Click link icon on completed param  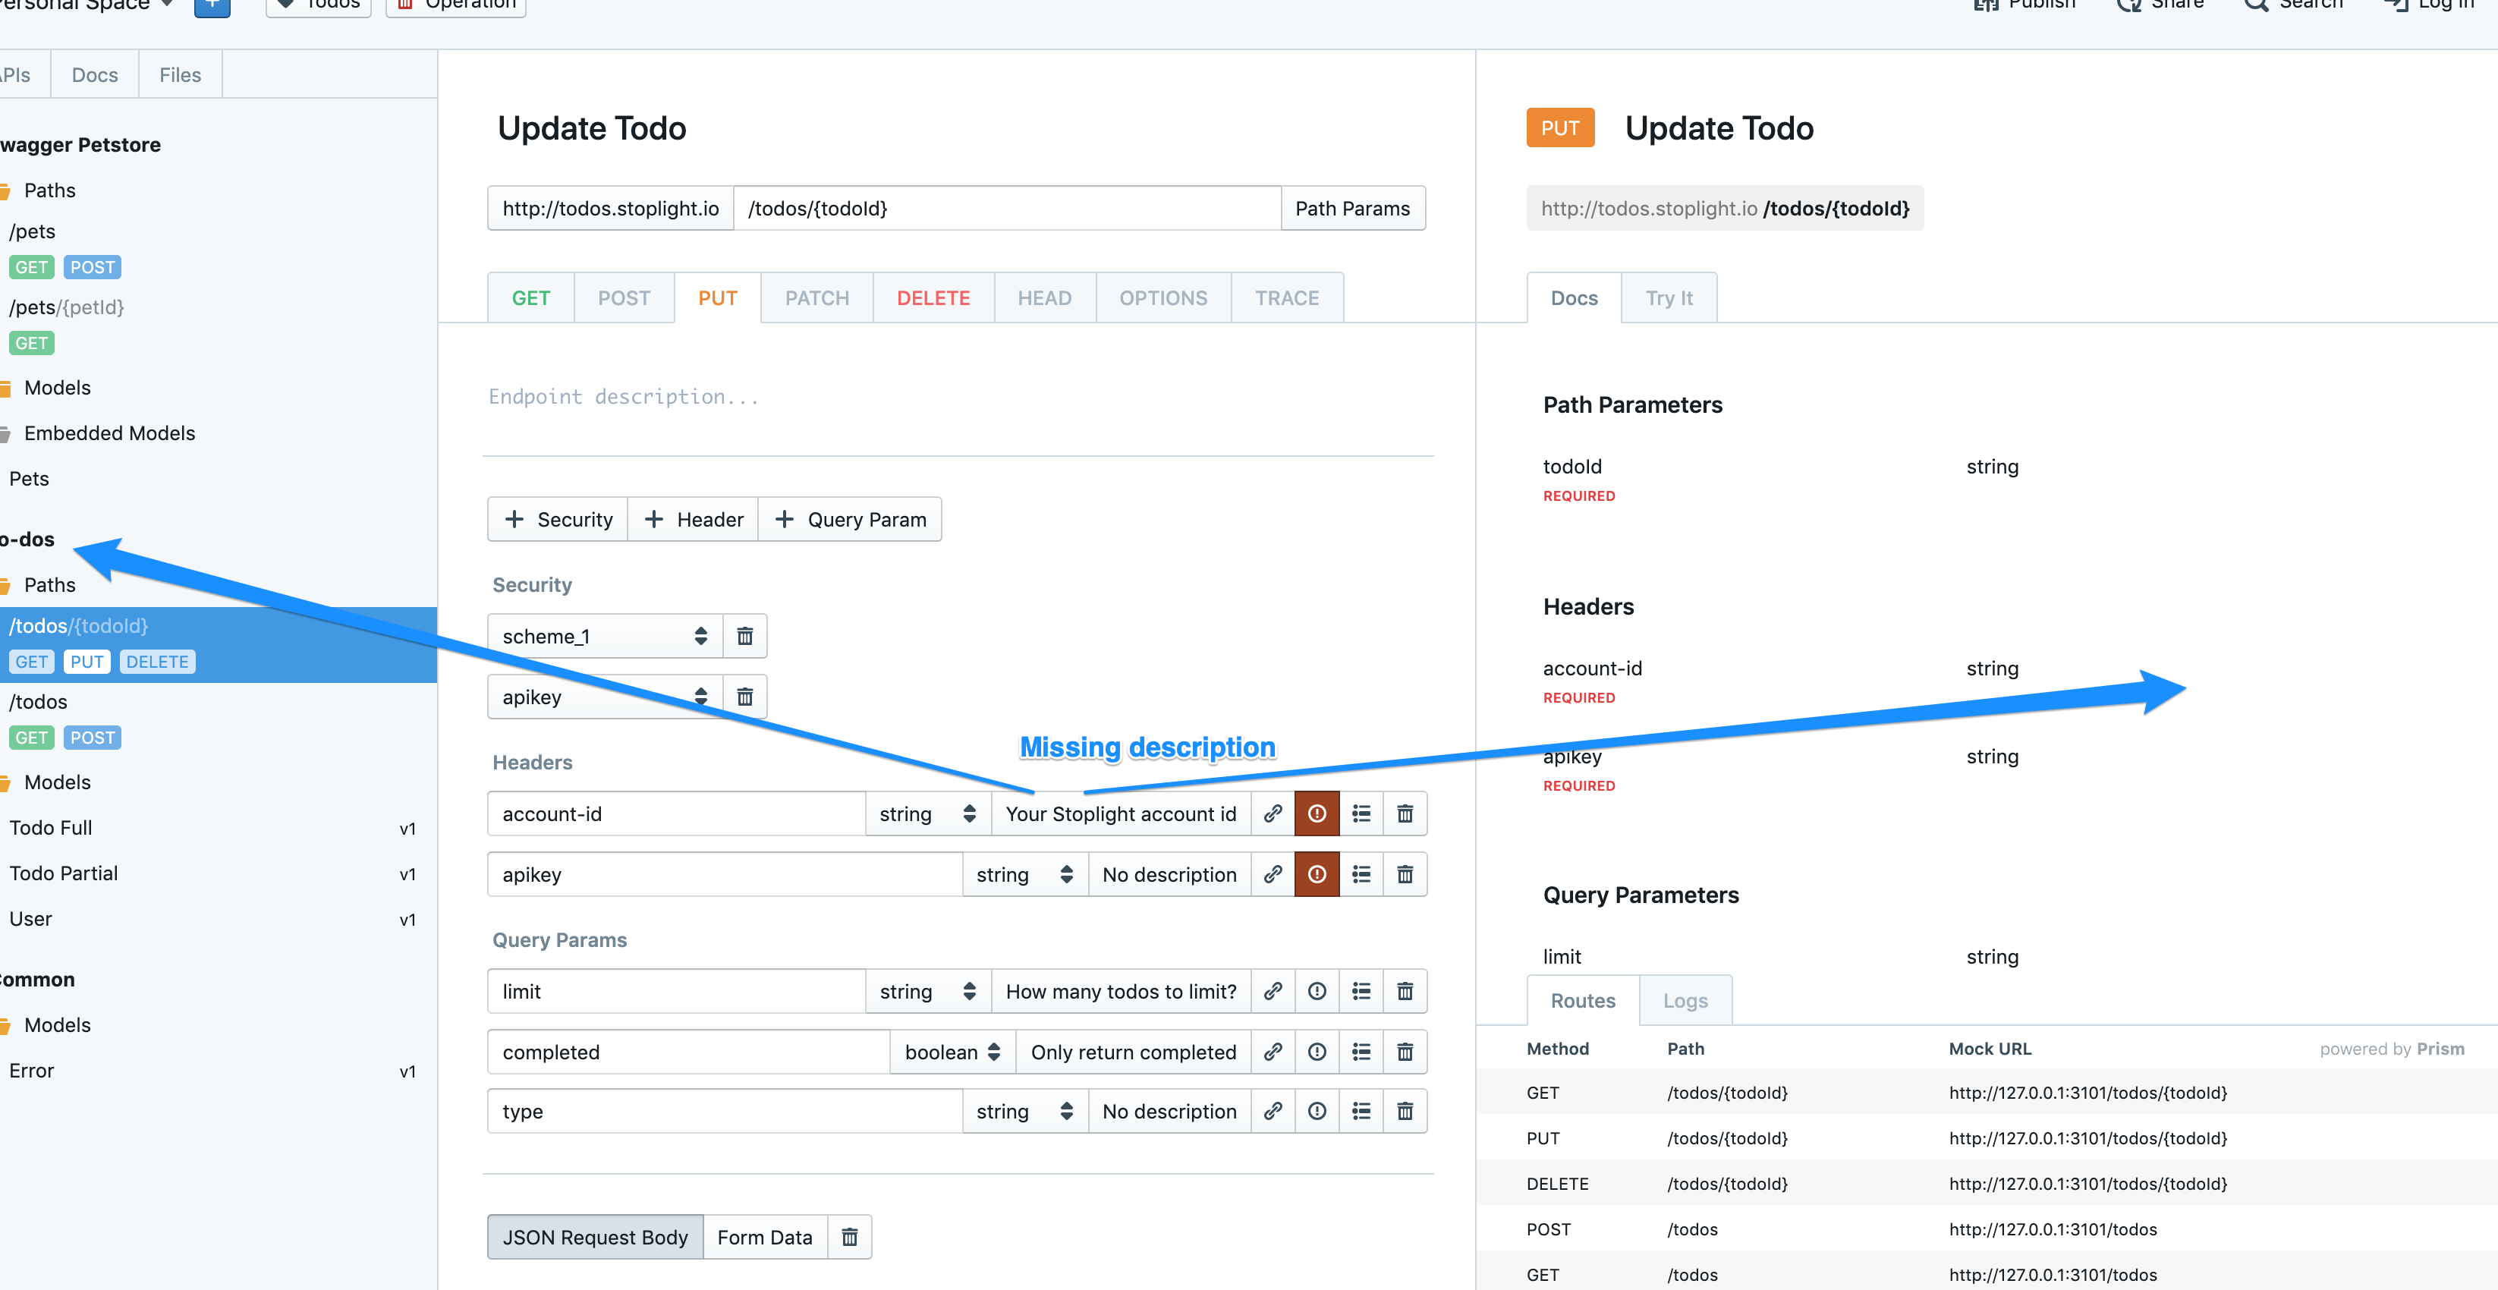coord(1273,1052)
